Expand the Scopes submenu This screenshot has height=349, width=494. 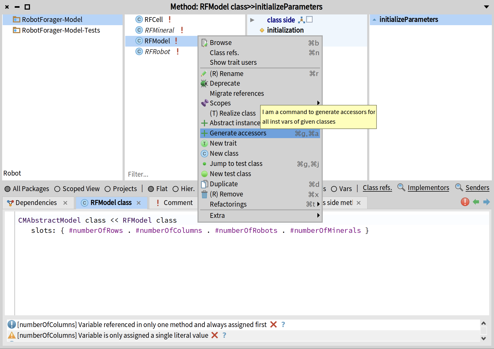pyautogui.click(x=318, y=103)
